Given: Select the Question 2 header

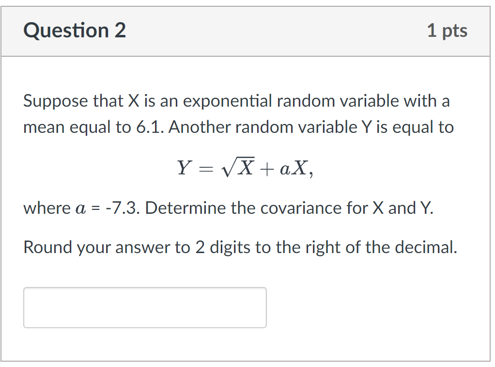Looking at the screenshot, I should click(x=75, y=30).
